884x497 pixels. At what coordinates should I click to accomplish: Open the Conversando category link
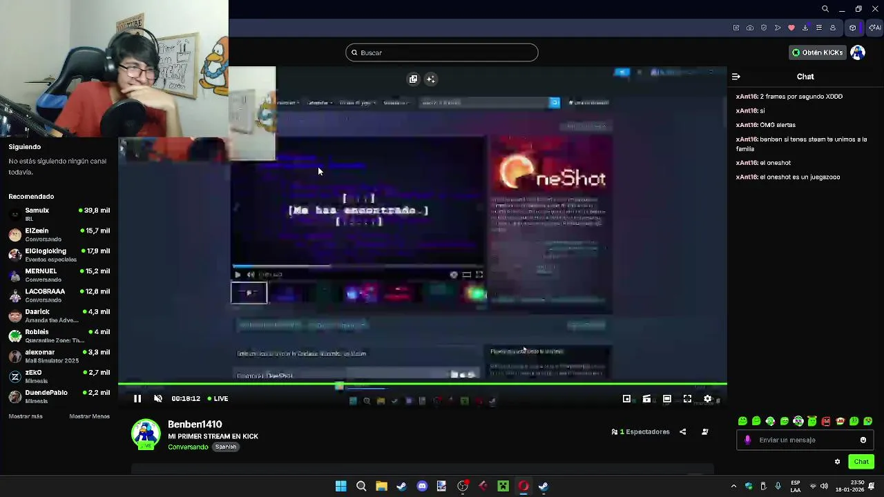click(x=188, y=447)
